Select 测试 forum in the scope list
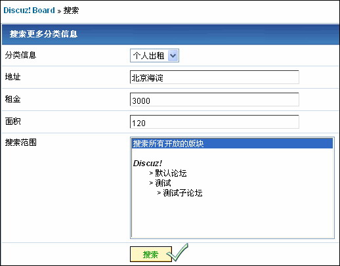340x266 pixels. [163, 183]
